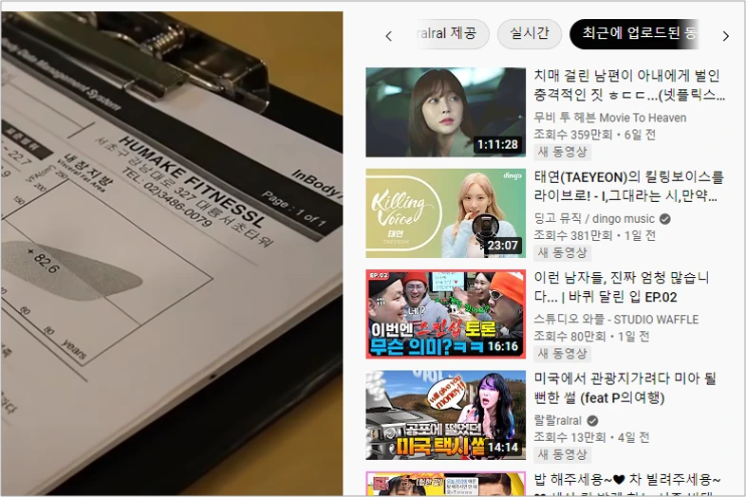Go to channel 스튜디오 와플 - STUDIO WAFFLE
Viewport: 746px width, 497px height.
(x=616, y=319)
